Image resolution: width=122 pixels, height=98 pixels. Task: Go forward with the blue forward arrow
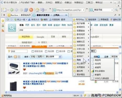pos(16,10)
